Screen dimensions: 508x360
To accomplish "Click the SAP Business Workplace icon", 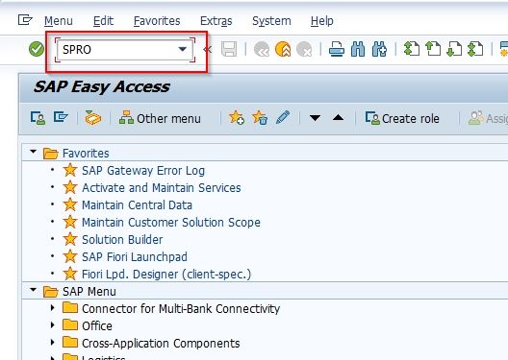I will point(93,118).
